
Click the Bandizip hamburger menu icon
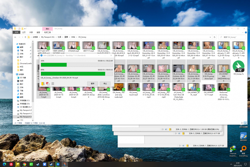53,83
